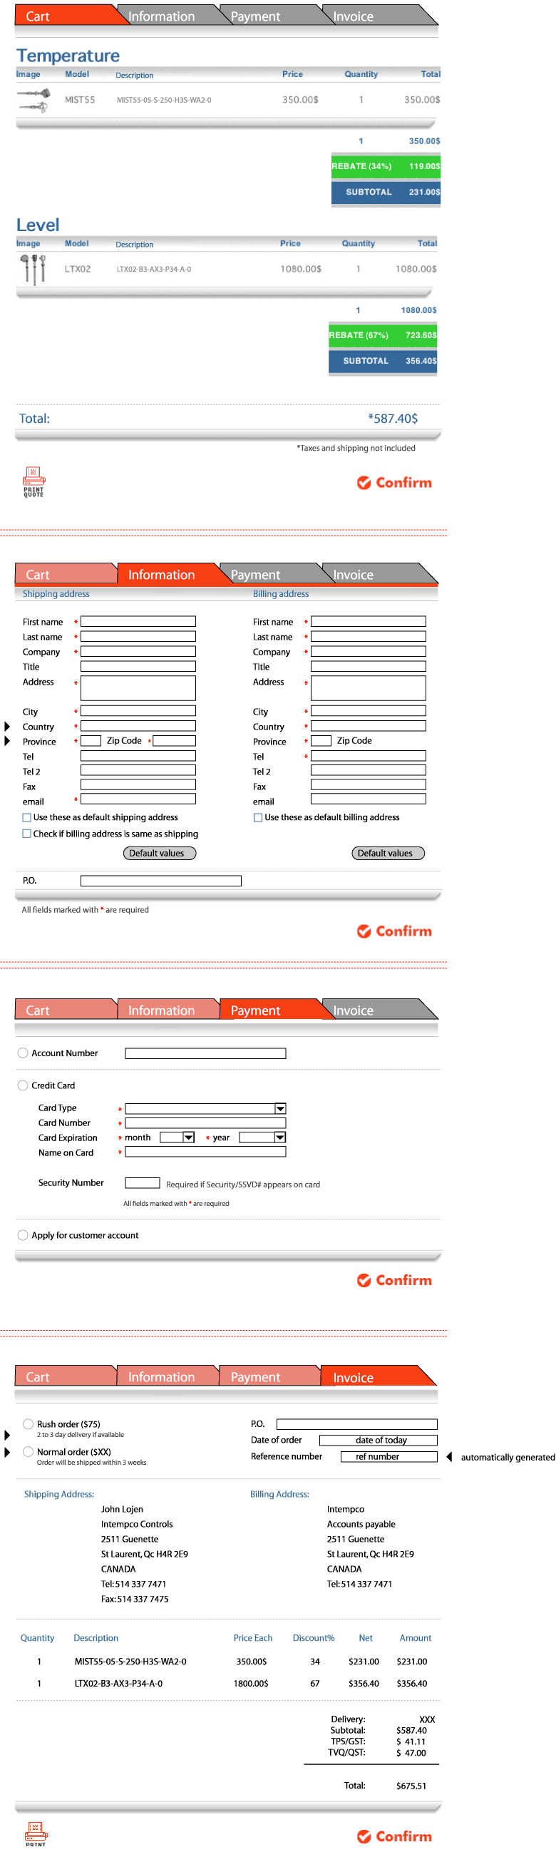Click shipping Last name field
Image resolution: width=556 pixels, height=1857 pixels.
click(138, 637)
